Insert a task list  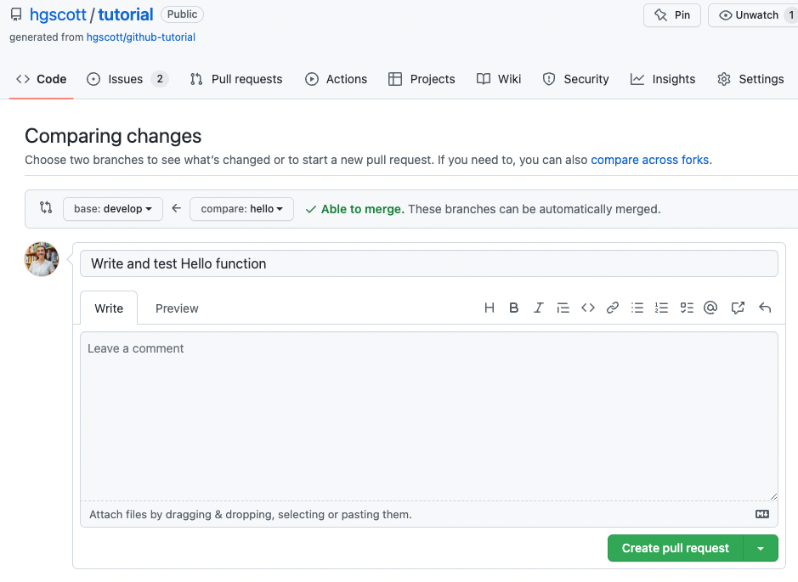tap(687, 308)
